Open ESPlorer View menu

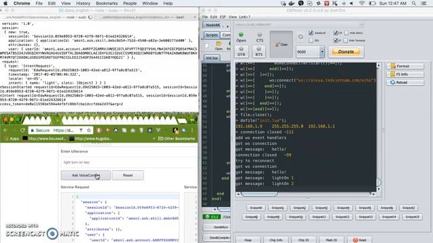point(233,17)
